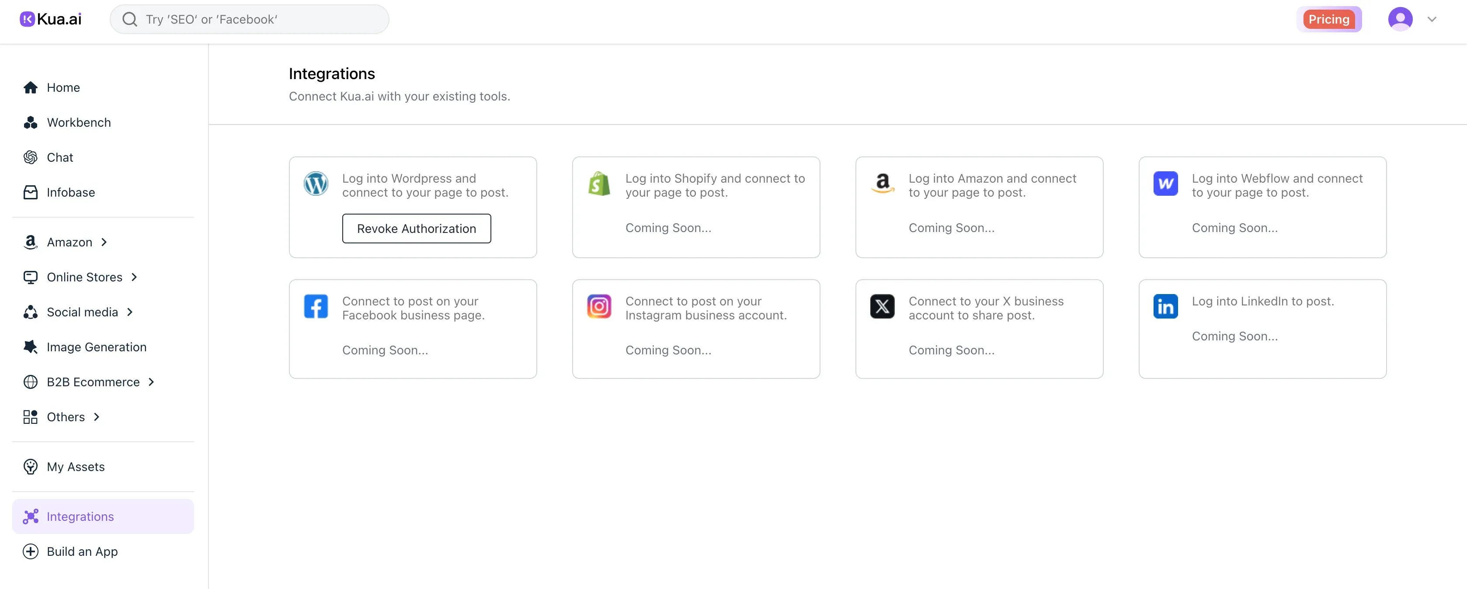Click the WordPress integration icon
This screenshot has width=1467, height=589.
(x=316, y=183)
